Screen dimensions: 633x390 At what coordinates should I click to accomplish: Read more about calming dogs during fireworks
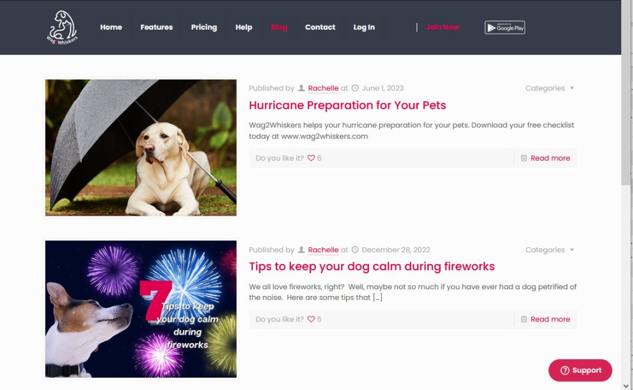coord(550,319)
